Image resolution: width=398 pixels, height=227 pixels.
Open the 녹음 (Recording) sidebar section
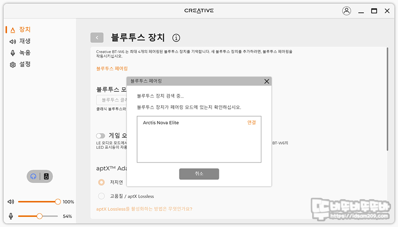point(20,53)
